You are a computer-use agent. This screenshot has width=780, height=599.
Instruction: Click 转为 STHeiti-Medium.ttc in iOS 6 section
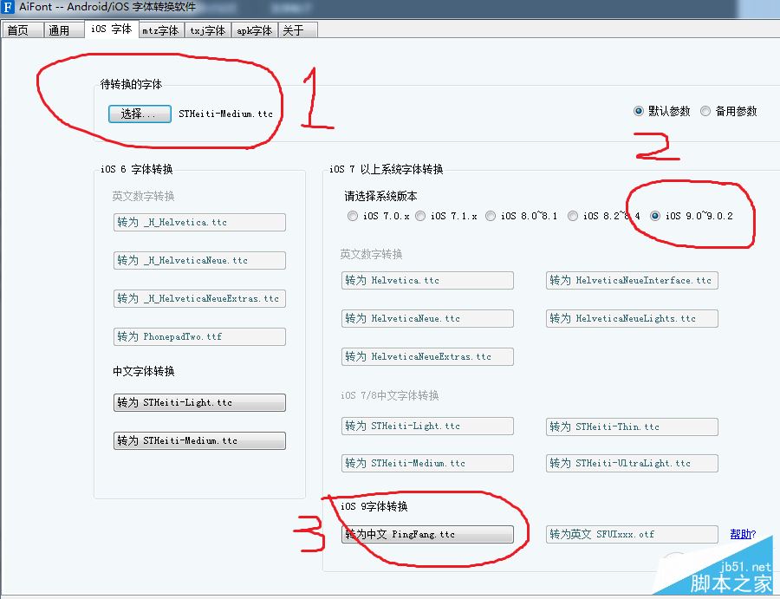pyautogui.click(x=199, y=440)
